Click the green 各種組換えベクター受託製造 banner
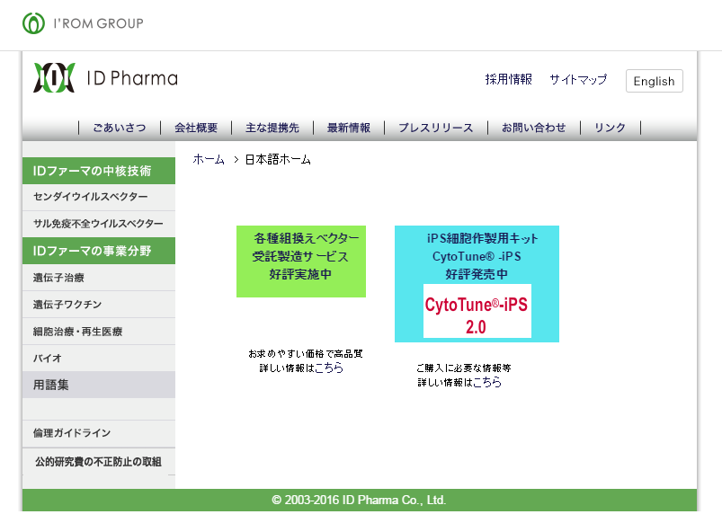This screenshot has height=532, width=722. tap(301, 262)
